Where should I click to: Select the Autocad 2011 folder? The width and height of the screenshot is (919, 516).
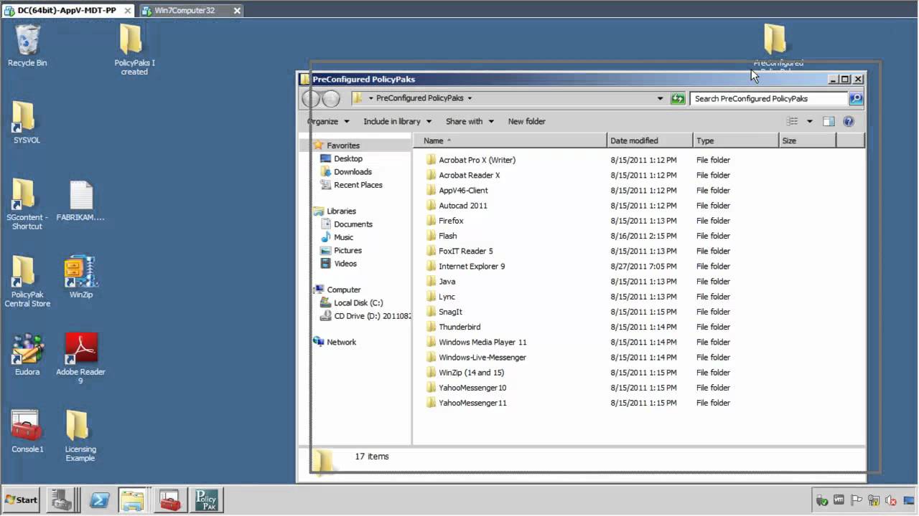462,206
